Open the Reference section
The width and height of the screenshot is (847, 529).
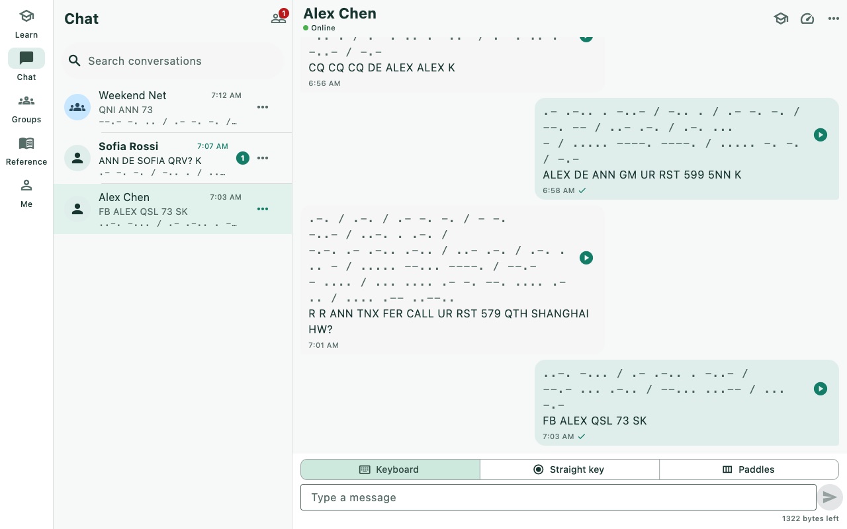pyautogui.click(x=26, y=151)
